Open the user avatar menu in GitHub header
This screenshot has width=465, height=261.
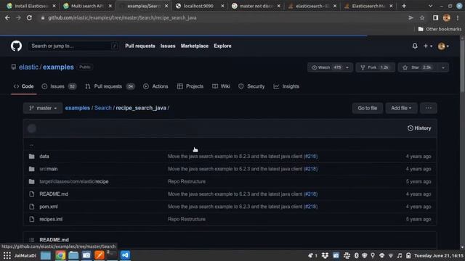pyautogui.click(x=443, y=46)
